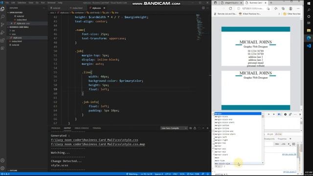Open Edge Collections icon
Image resolution: width=313 pixels, height=176 pixels.
283,9
